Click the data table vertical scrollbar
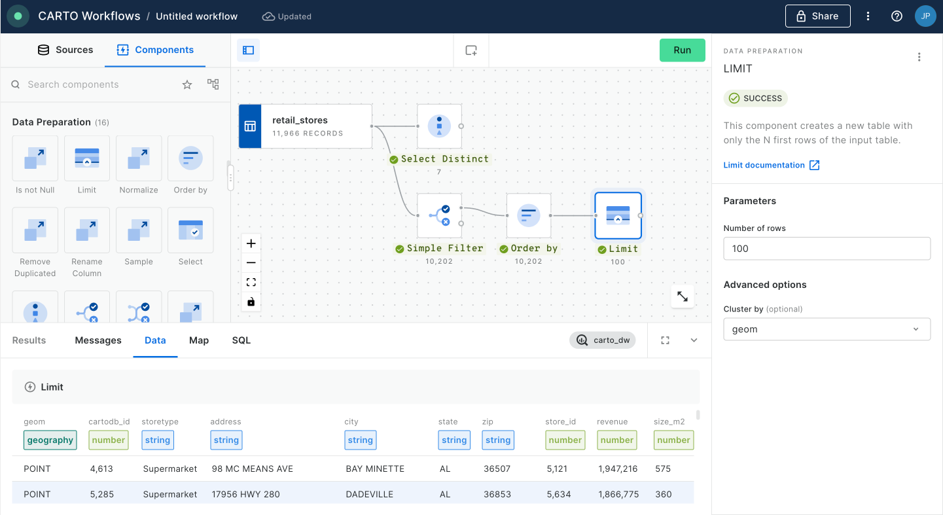This screenshot has height=515, width=943. (698, 415)
